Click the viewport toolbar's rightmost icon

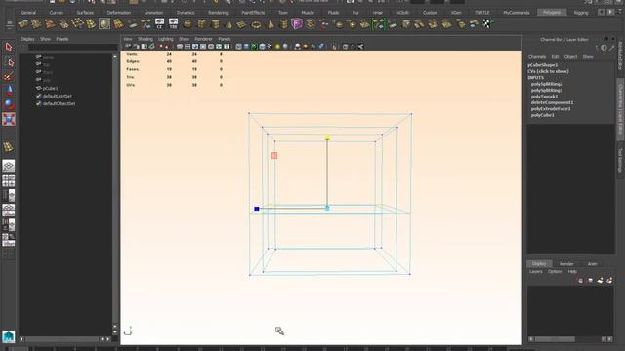point(360,47)
